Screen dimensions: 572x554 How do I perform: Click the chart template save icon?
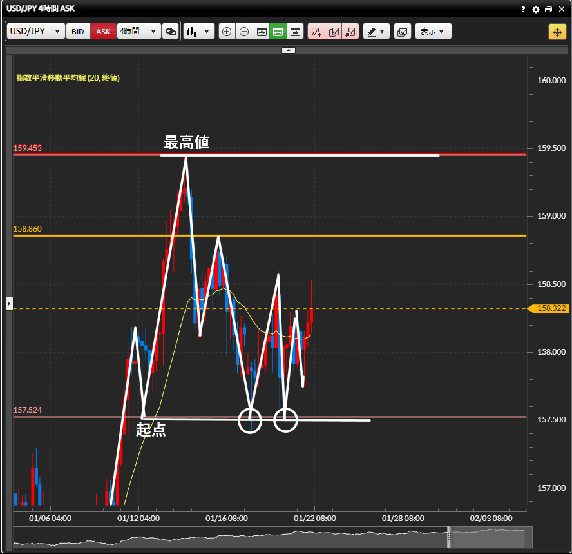pyautogui.click(x=402, y=31)
